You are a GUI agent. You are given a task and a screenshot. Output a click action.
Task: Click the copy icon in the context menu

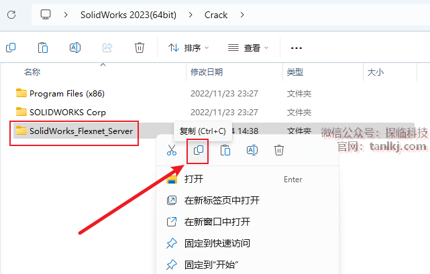click(x=199, y=150)
